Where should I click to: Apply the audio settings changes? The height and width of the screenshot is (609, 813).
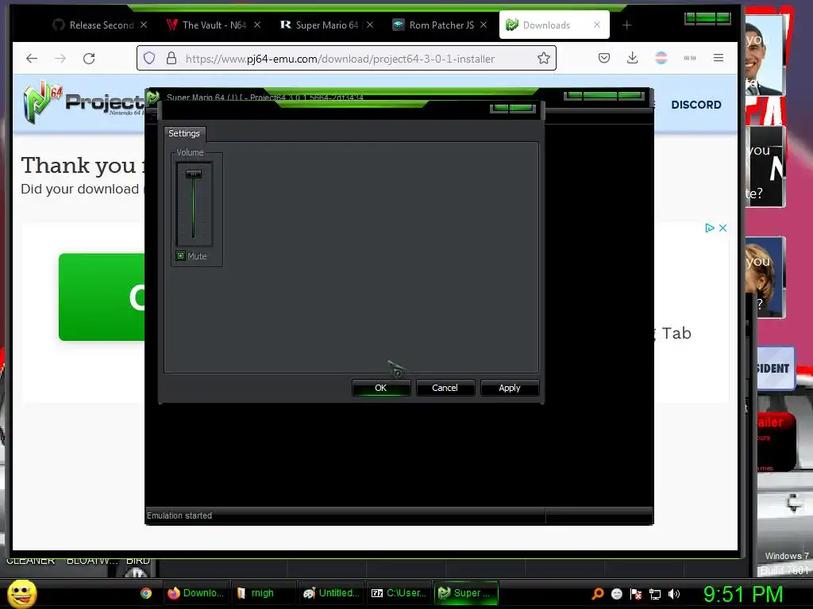[509, 388]
